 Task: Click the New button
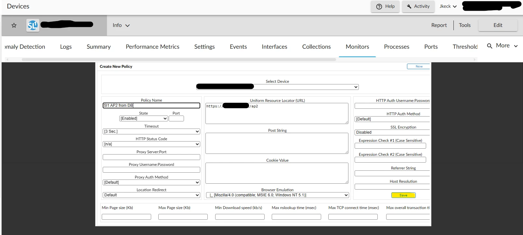pos(419,67)
